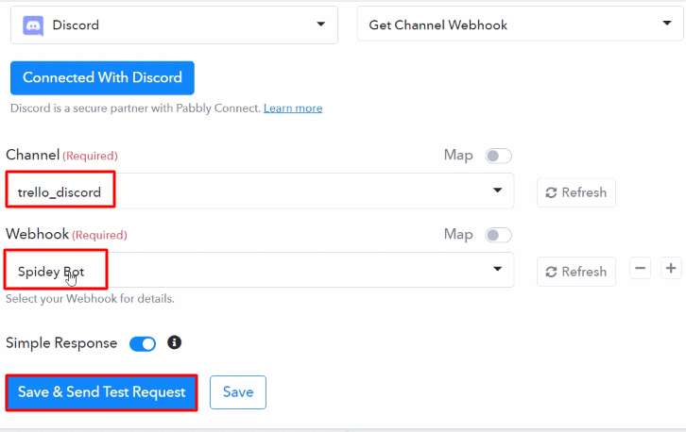Viewport: 686px width, 432px height.
Task: Click the Connected With Discord button
Action: click(x=102, y=77)
